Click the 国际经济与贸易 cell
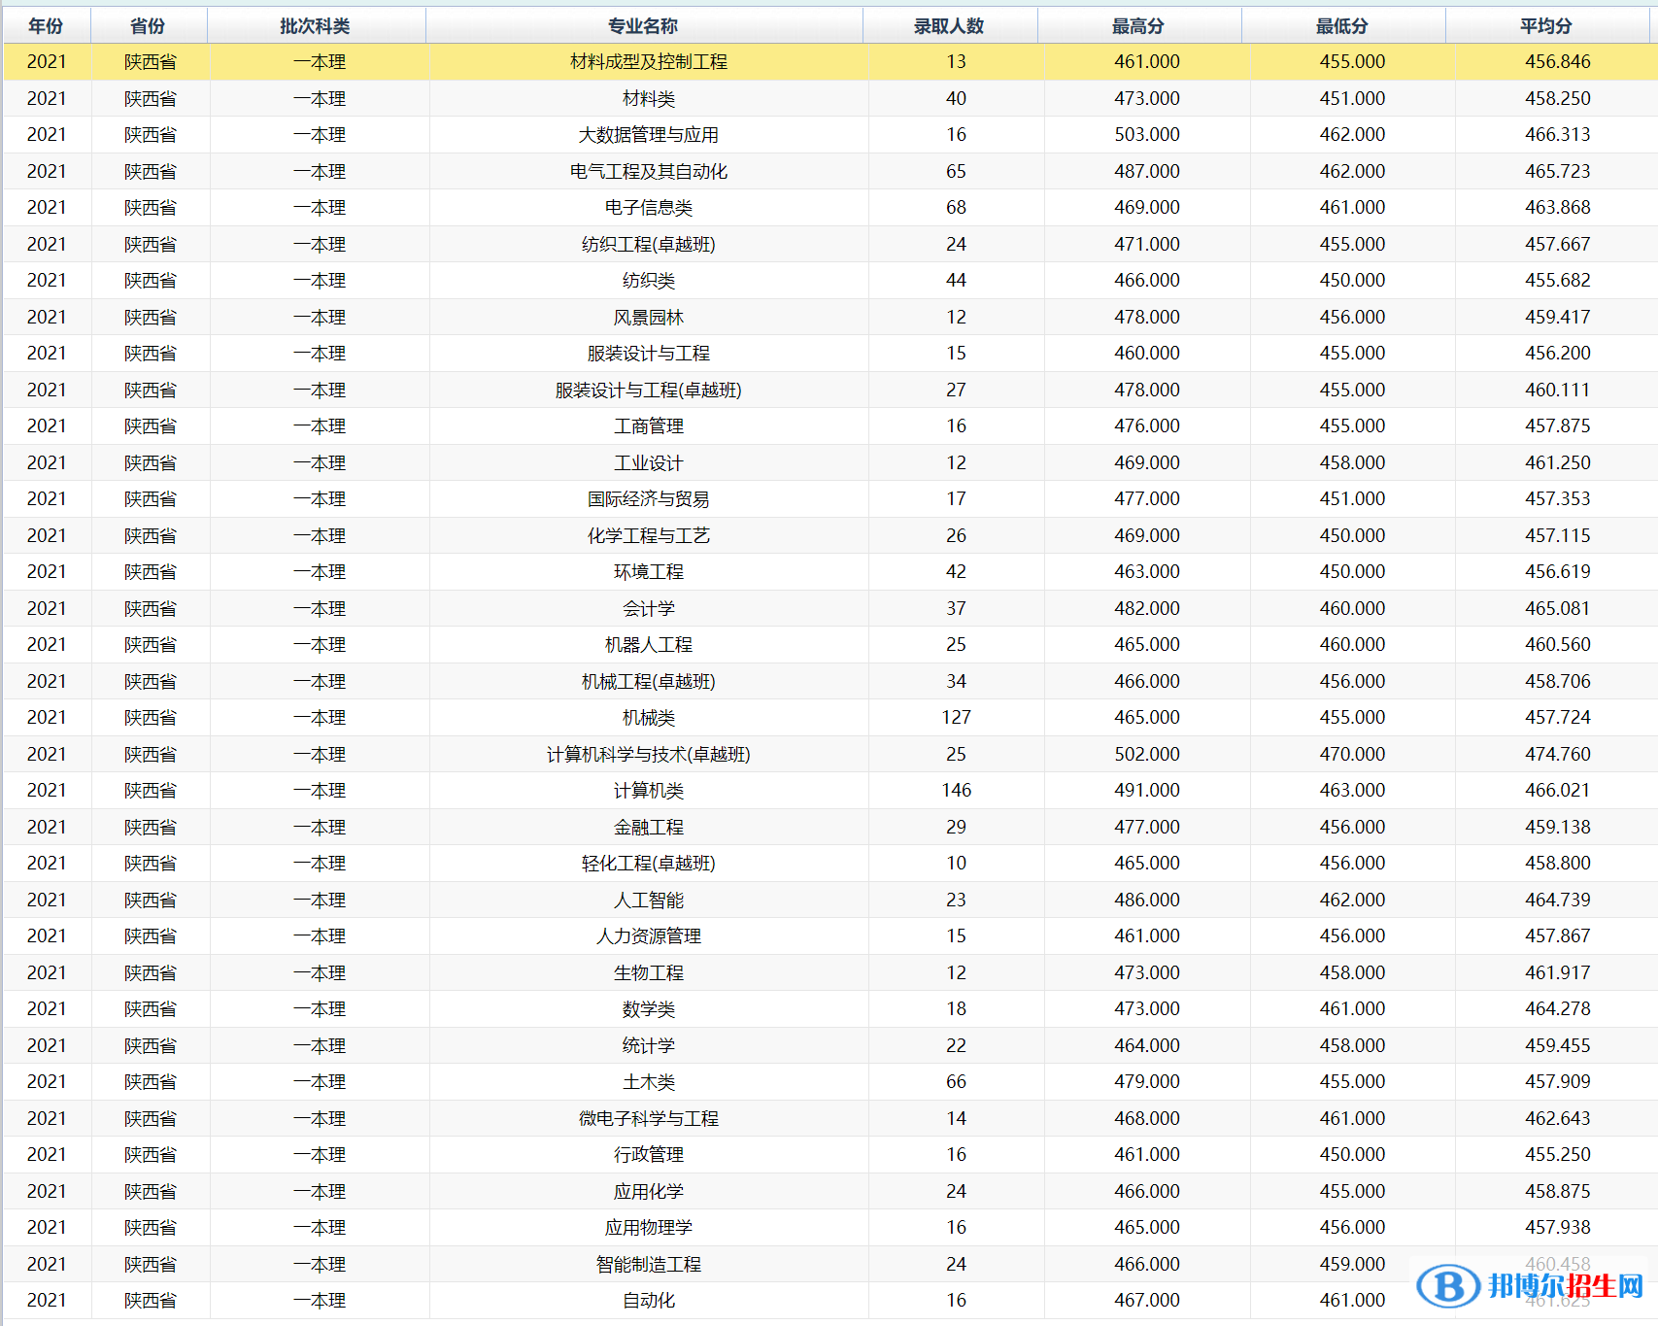The width and height of the screenshot is (1658, 1326). [x=649, y=499]
